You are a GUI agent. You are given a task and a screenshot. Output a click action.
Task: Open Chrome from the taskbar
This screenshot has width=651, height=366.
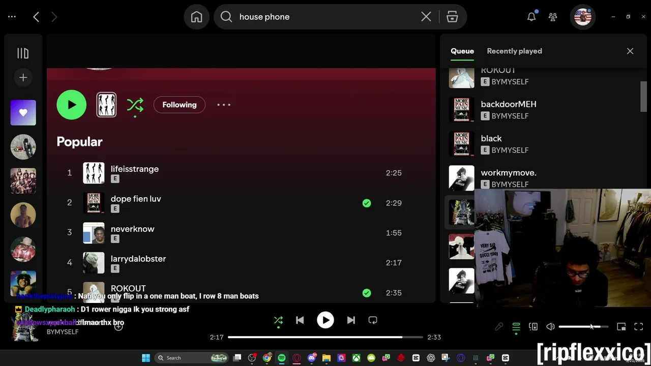pos(267,358)
